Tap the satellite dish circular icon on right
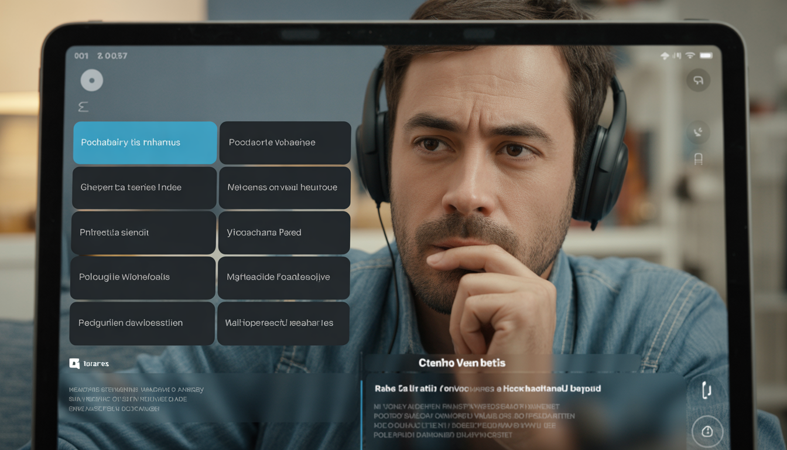 click(x=698, y=132)
